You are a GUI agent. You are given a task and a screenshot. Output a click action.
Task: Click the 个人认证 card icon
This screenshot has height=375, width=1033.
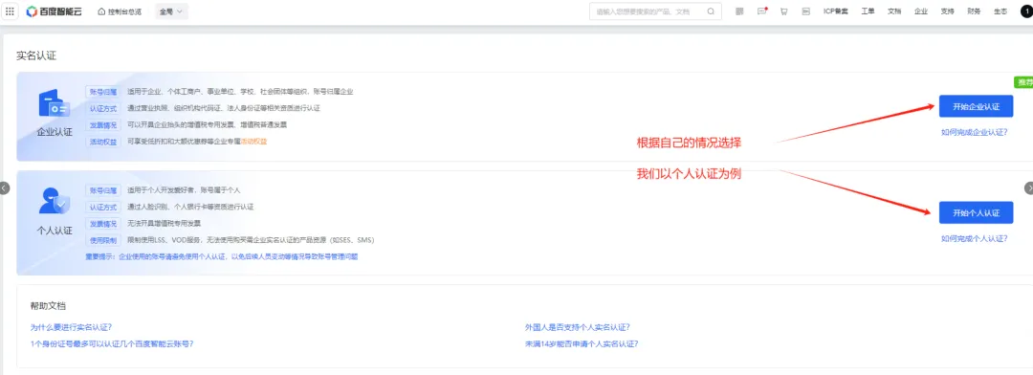point(54,201)
